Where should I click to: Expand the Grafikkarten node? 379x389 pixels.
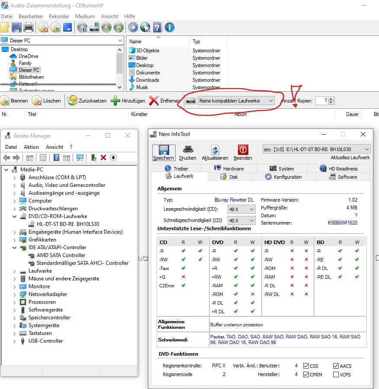[14, 240]
